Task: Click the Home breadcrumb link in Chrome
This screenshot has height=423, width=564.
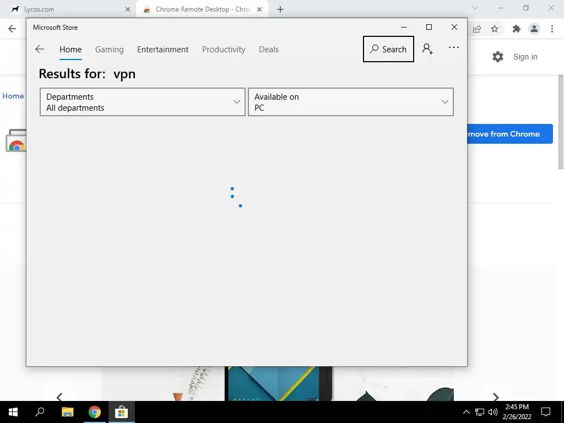Action: point(13,96)
